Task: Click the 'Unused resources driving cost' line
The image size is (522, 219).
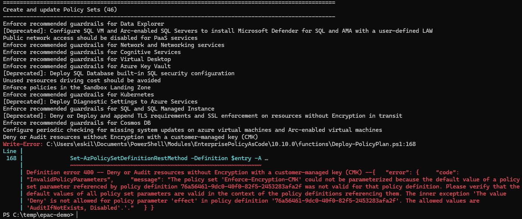Action: 82,80
